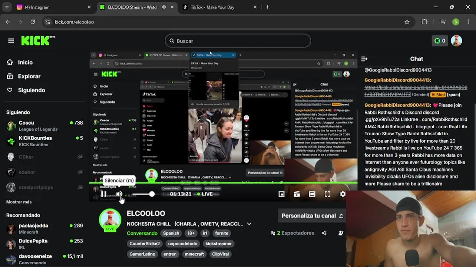
Task: Bookmark this page with the star
Action: pos(407,22)
